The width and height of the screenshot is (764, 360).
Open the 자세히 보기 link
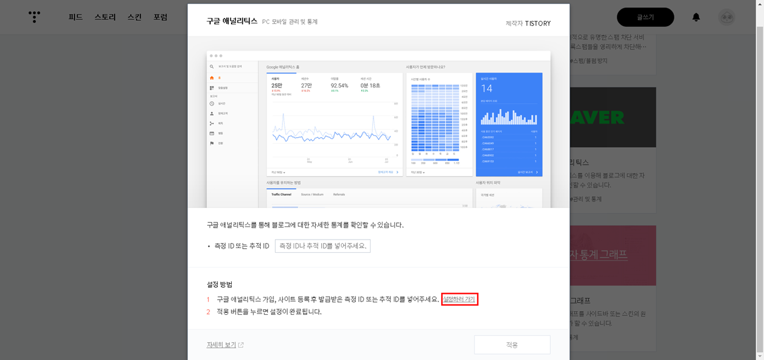point(221,345)
